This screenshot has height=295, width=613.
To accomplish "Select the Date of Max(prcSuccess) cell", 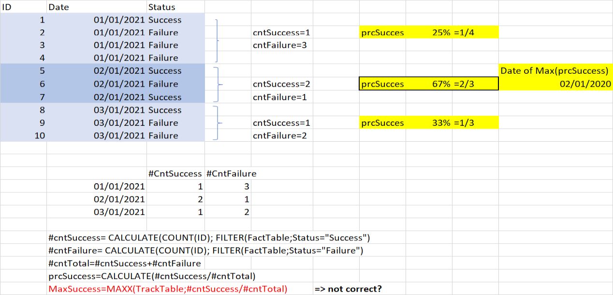I will point(555,70).
